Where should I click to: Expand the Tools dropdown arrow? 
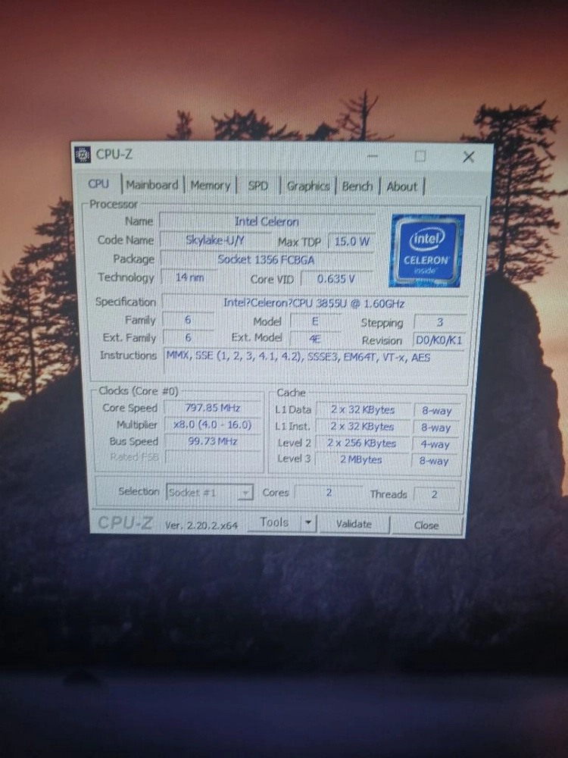(308, 523)
